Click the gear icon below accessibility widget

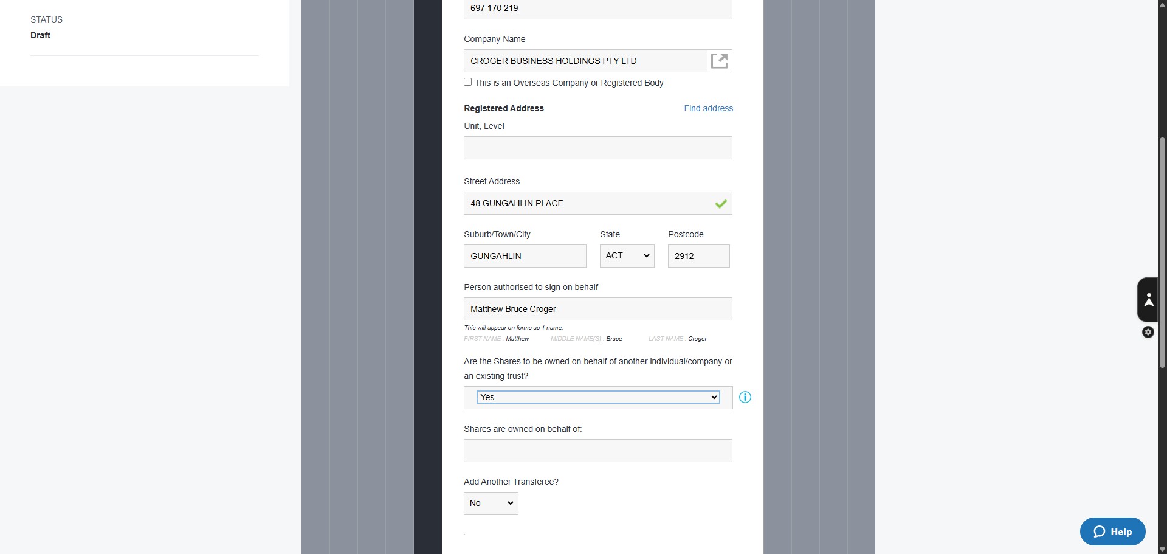1148,332
